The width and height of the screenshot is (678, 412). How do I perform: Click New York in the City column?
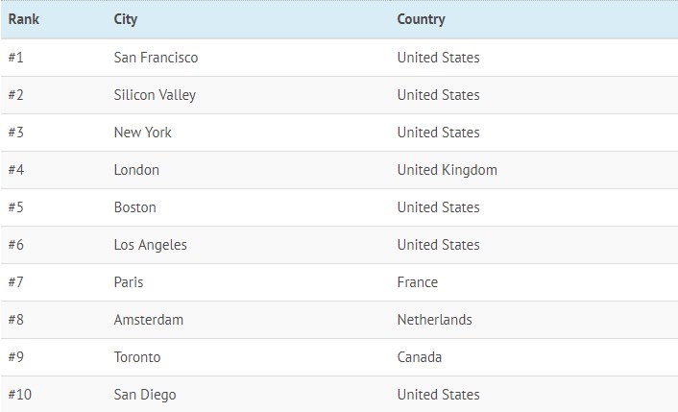pyautogui.click(x=143, y=133)
